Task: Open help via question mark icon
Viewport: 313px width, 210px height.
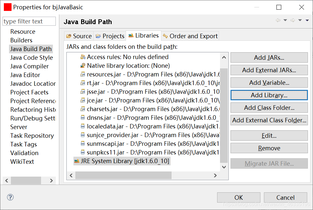Action: click(10, 197)
